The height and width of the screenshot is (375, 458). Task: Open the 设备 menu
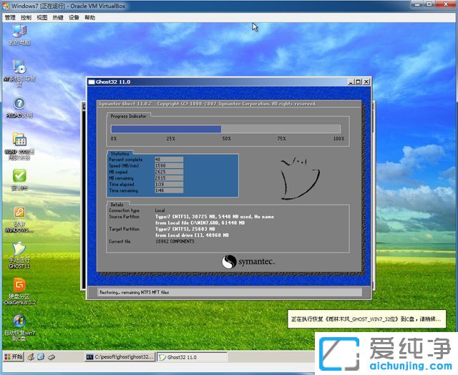point(74,17)
